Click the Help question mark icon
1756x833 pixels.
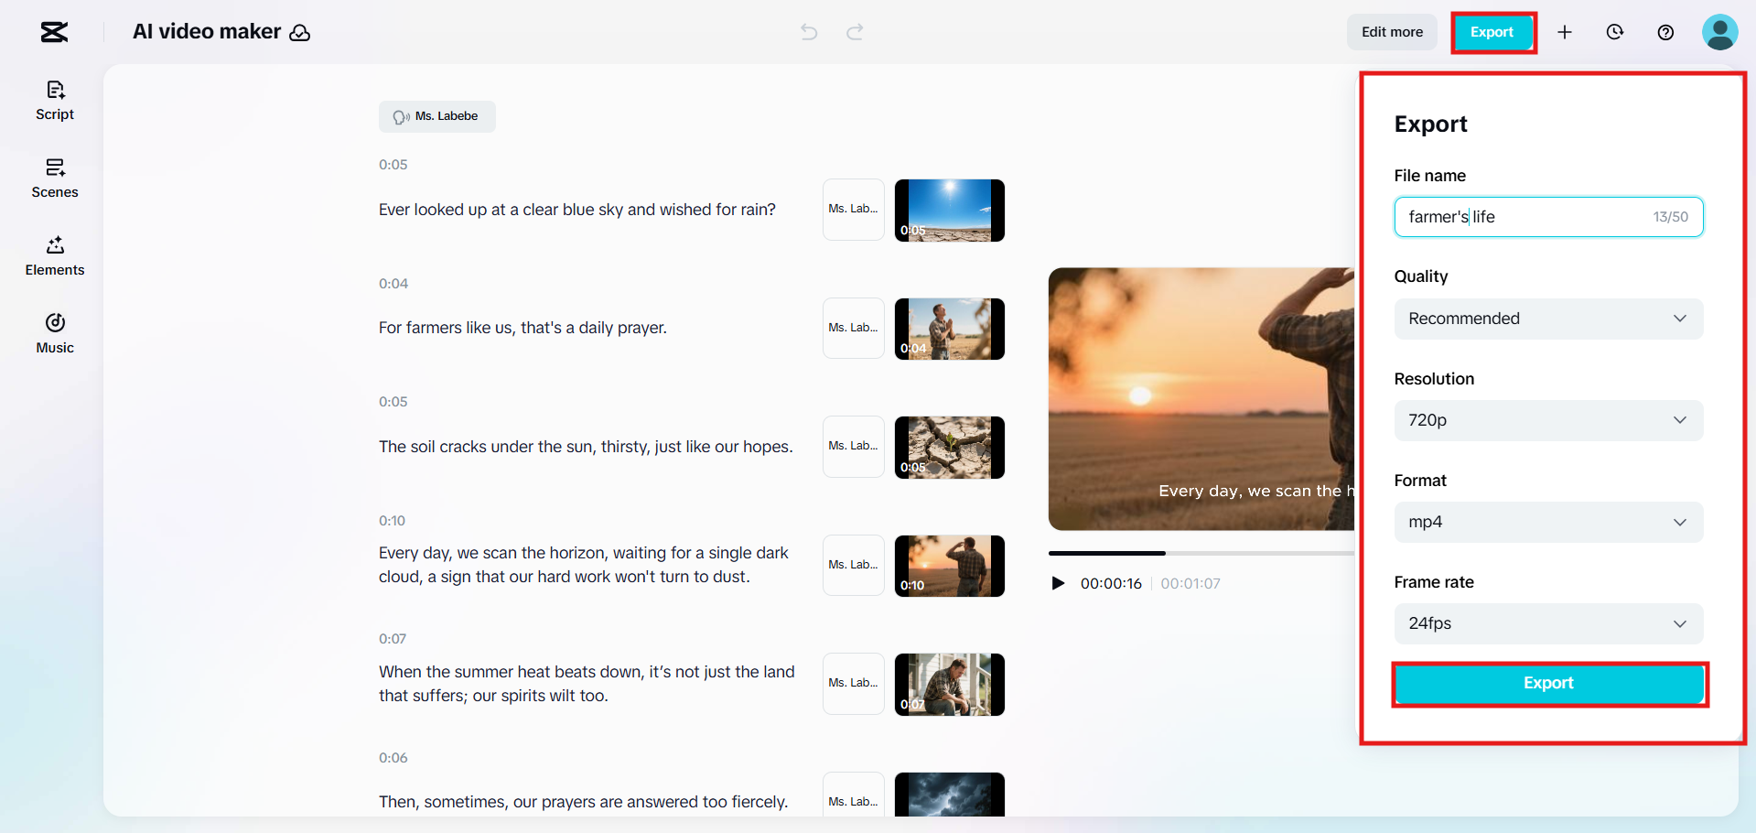(x=1664, y=32)
